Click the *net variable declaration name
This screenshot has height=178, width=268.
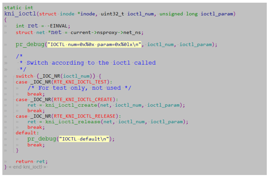(55, 32)
